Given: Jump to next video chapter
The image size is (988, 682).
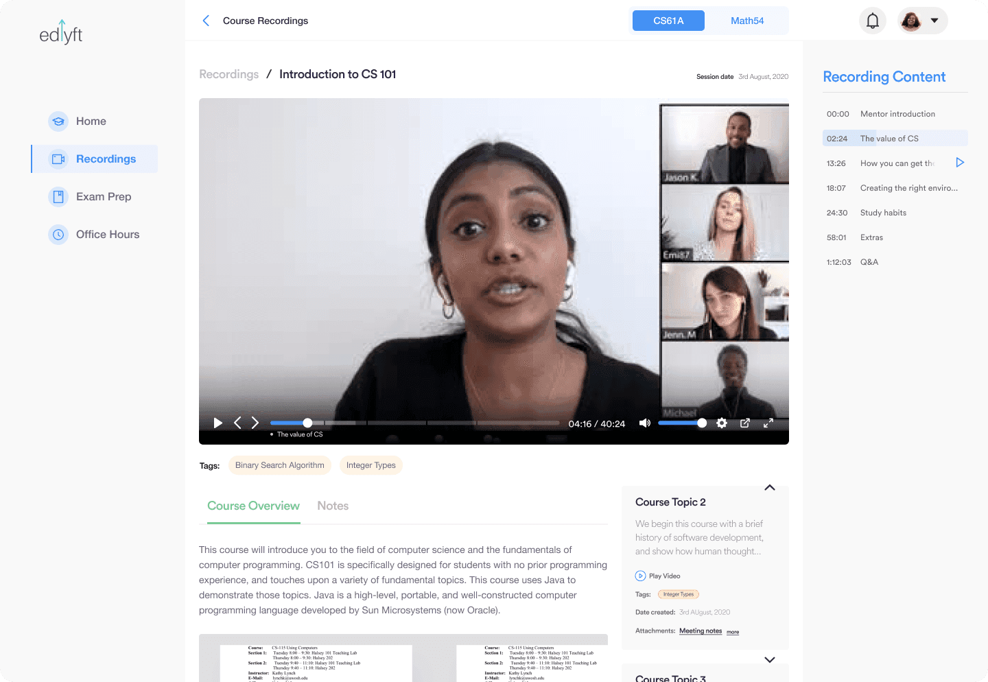Looking at the screenshot, I should (255, 423).
